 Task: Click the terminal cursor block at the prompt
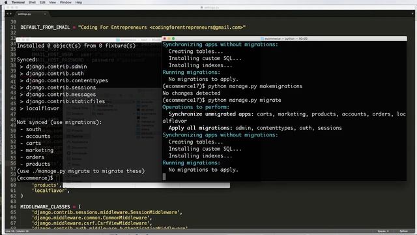pos(164,177)
